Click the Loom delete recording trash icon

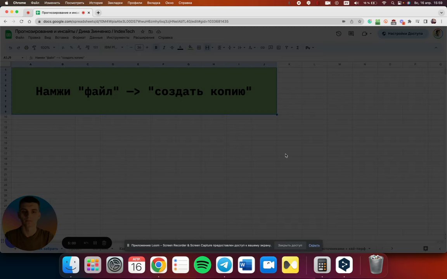coord(104,243)
